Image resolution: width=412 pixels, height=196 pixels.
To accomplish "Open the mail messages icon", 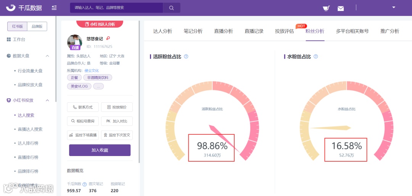I will point(341,8).
